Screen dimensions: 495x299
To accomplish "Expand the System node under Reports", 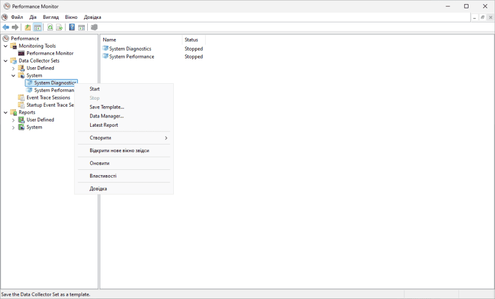I will coord(14,127).
